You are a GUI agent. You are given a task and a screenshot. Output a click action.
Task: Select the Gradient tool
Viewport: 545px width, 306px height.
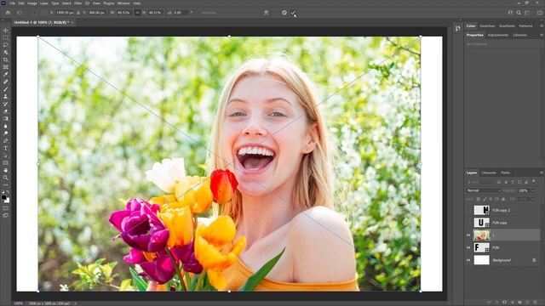[5, 119]
